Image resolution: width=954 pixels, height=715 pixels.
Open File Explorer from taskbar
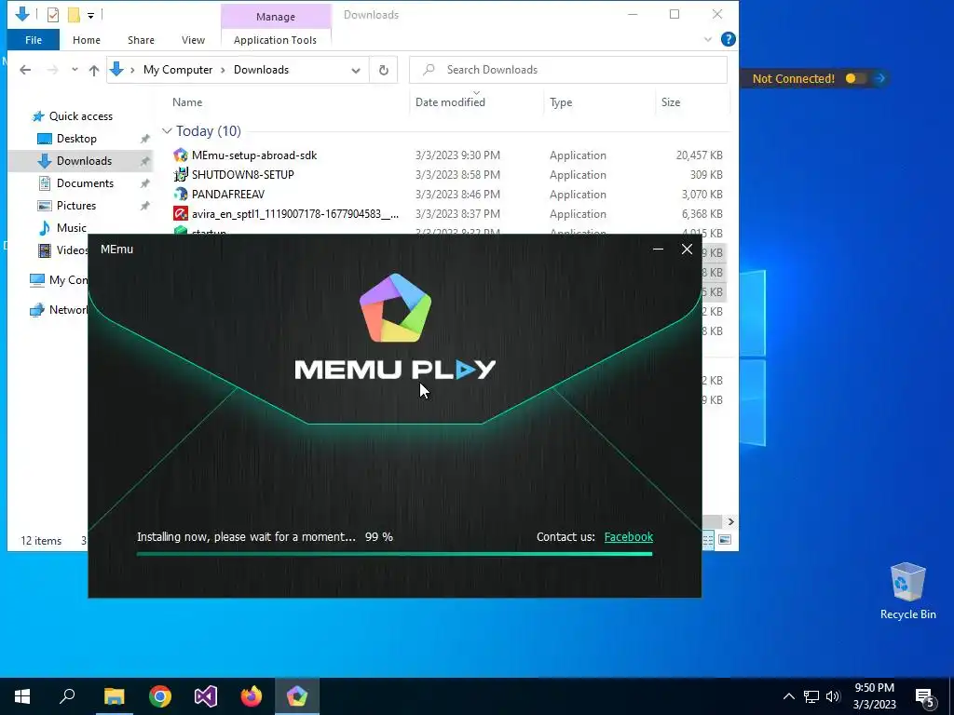[114, 696]
